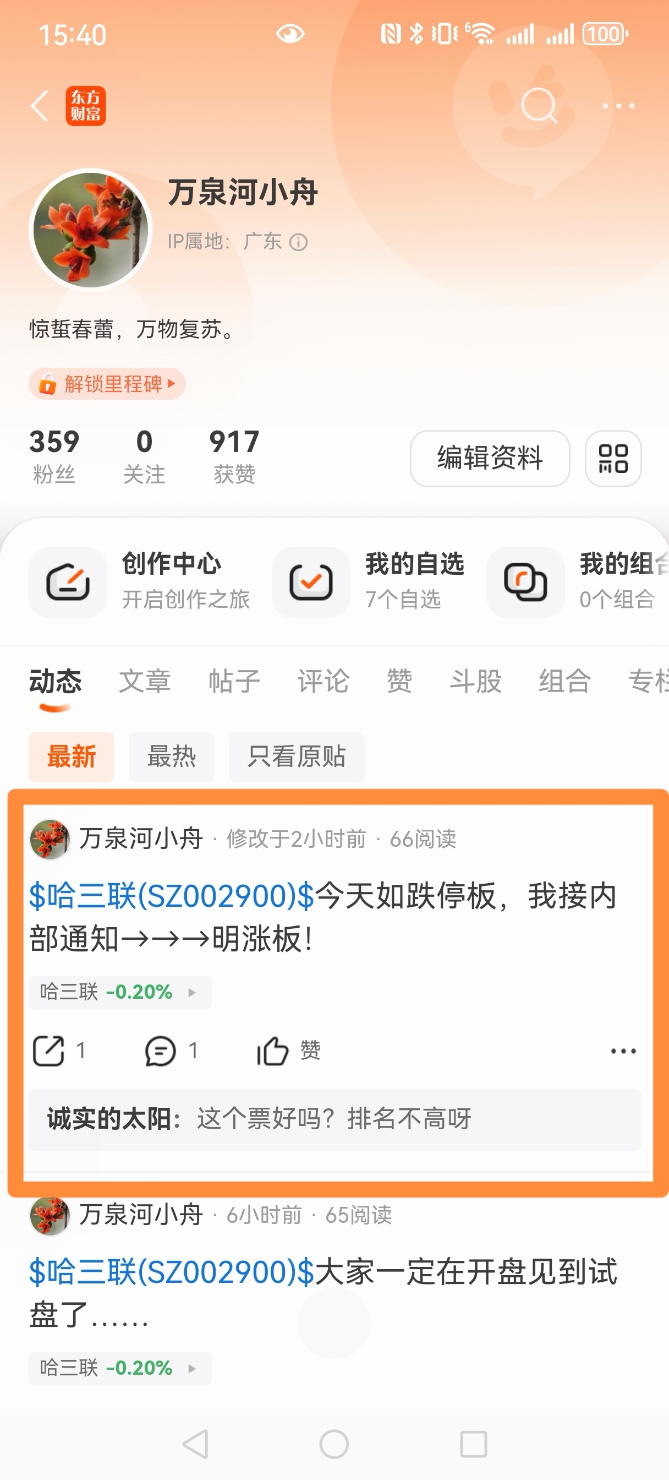Like the first post with thumbs-up
This screenshot has height=1480, width=669.
point(272,1051)
